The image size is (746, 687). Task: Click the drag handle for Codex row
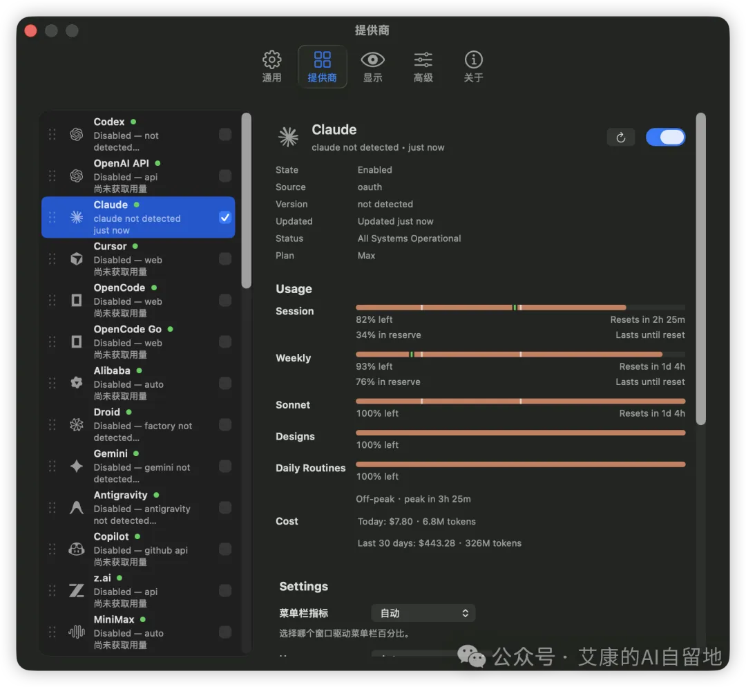[x=52, y=135]
